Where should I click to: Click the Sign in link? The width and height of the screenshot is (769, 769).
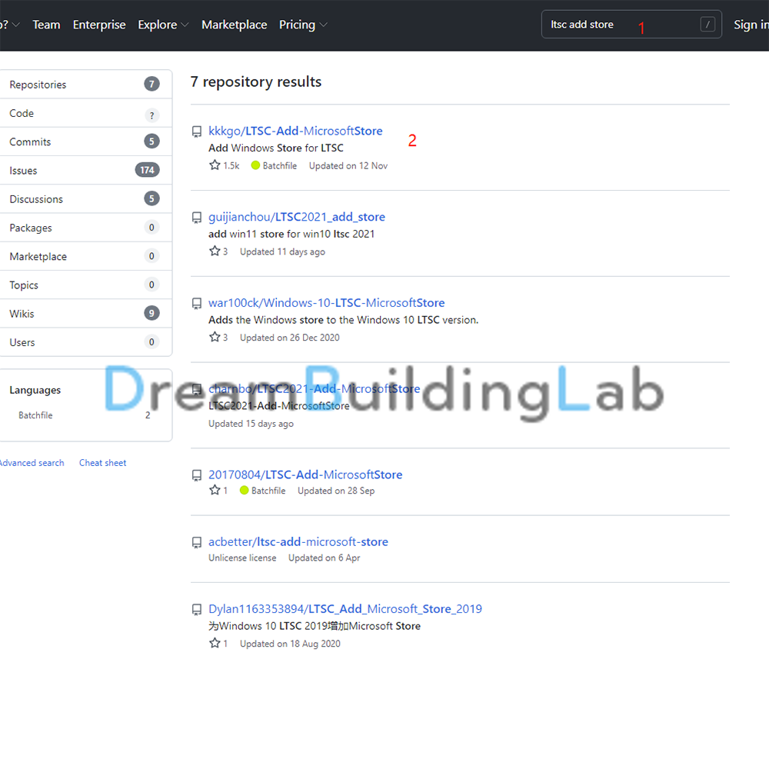click(x=751, y=25)
